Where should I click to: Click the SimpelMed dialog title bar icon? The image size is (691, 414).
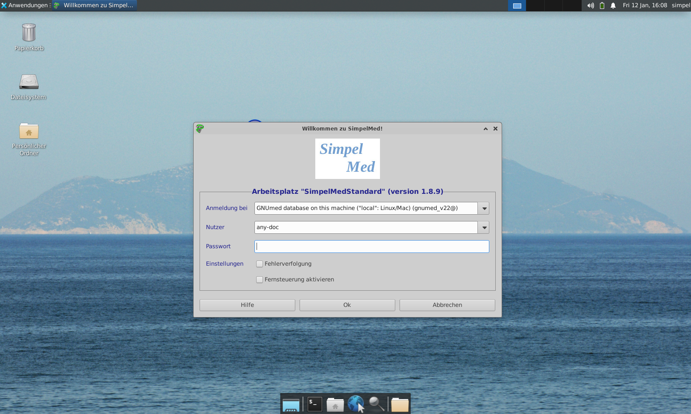pos(200,128)
